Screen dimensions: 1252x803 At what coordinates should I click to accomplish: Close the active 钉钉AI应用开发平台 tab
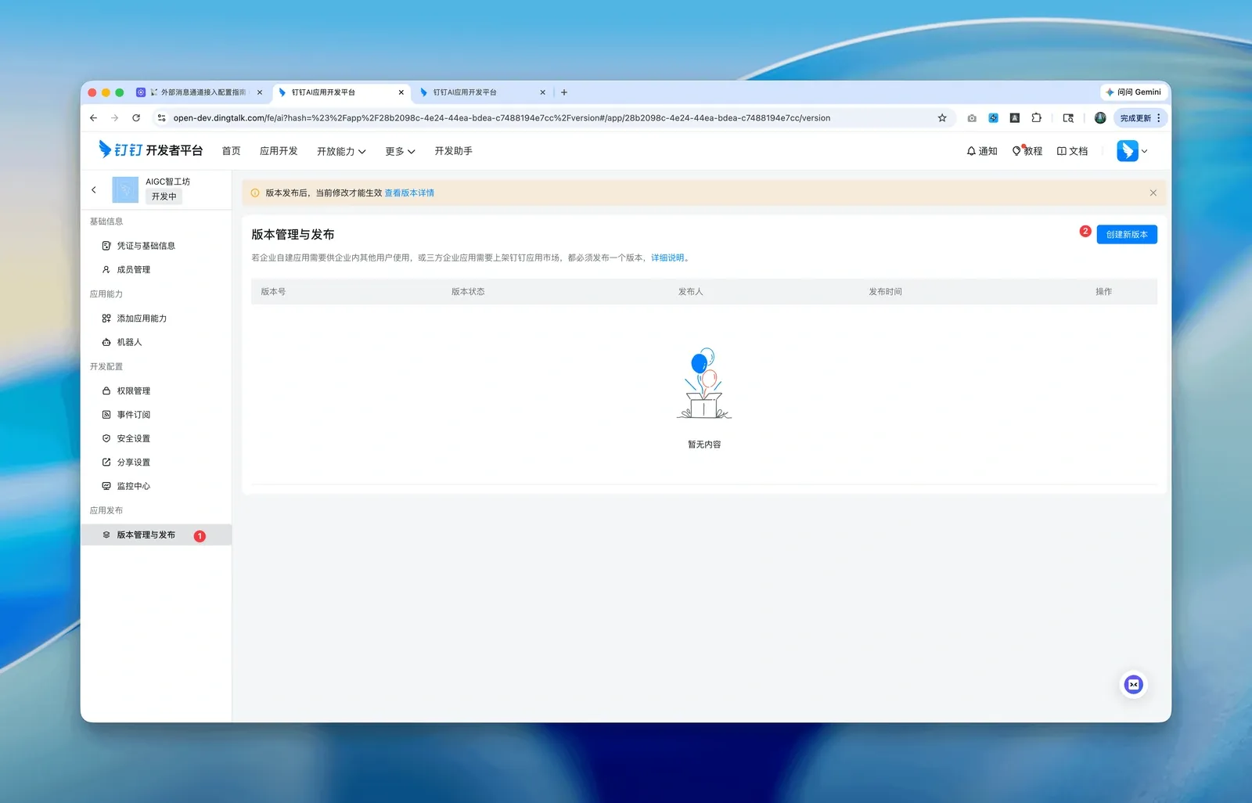pyautogui.click(x=401, y=92)
